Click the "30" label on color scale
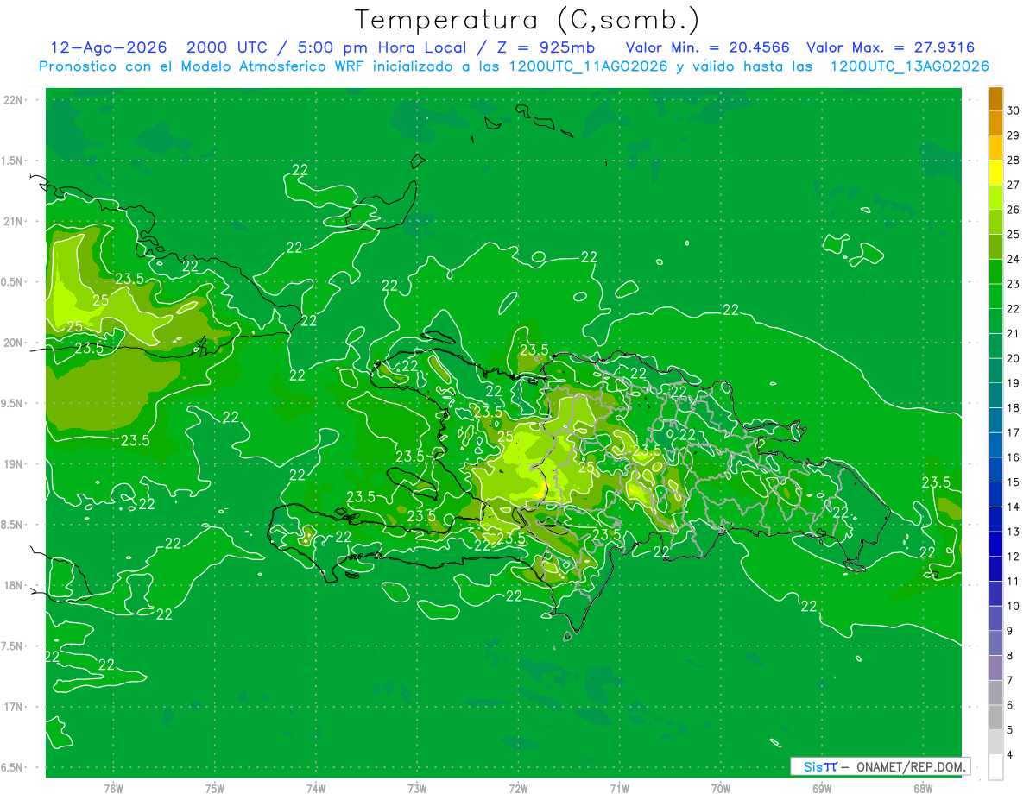This screenshot has height=800, width=1036. click(x=1014, y=110)
